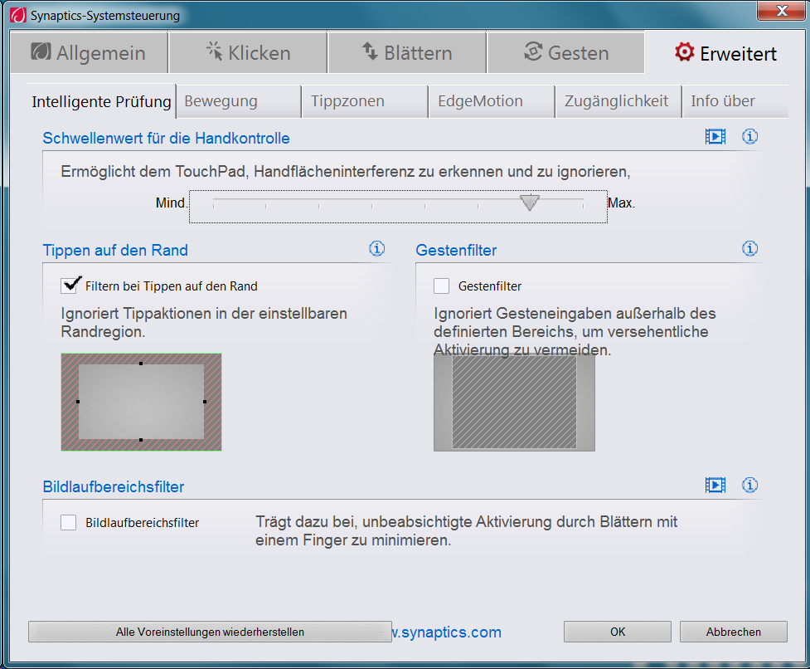
Task: Click the right handle of edge region
Action: click(205, 402)
